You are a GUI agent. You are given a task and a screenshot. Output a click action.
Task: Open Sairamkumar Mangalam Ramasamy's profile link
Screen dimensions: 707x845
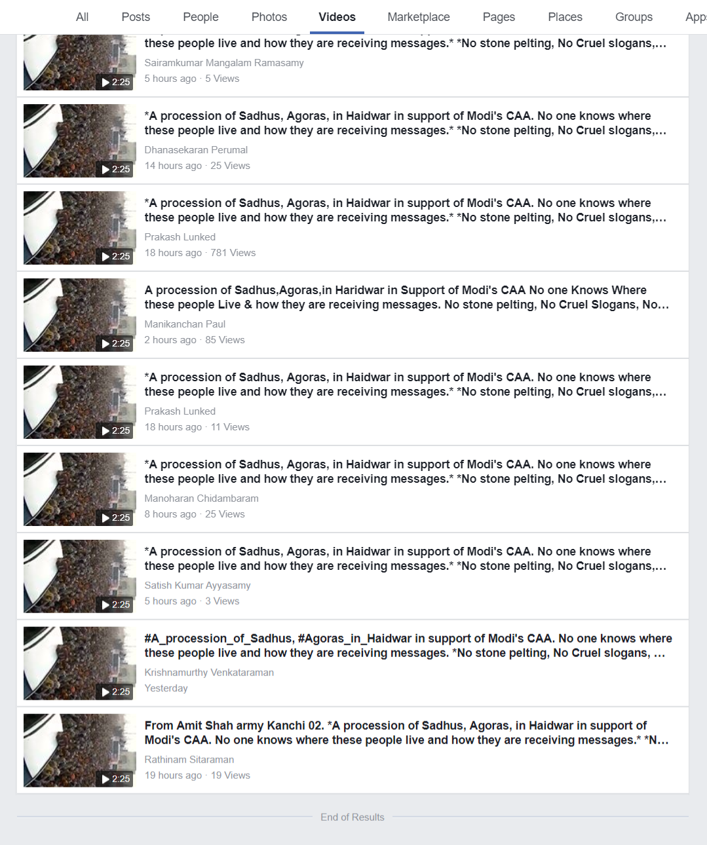tap(224, 63)
